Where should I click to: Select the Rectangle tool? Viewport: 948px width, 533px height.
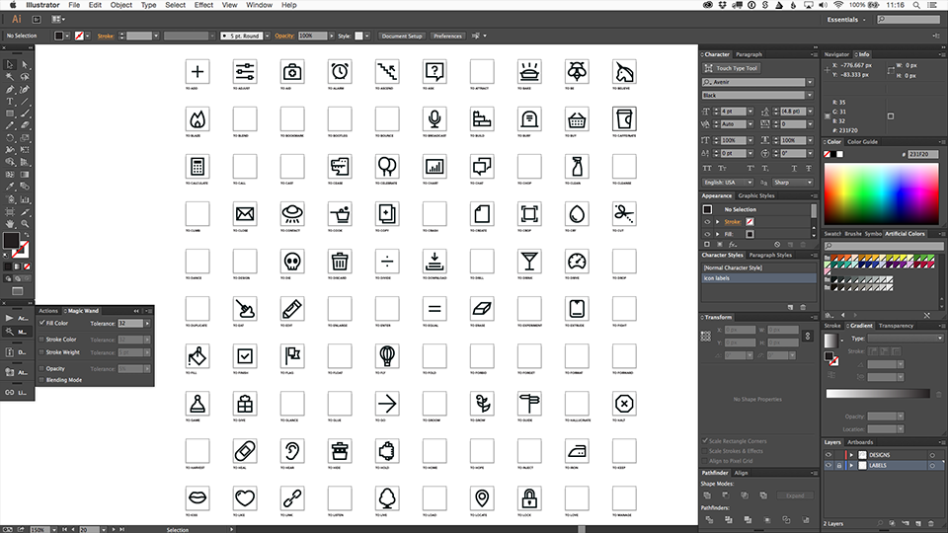point(10,114)
